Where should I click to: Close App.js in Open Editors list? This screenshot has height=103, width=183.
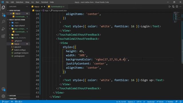[x=11, y=13]
